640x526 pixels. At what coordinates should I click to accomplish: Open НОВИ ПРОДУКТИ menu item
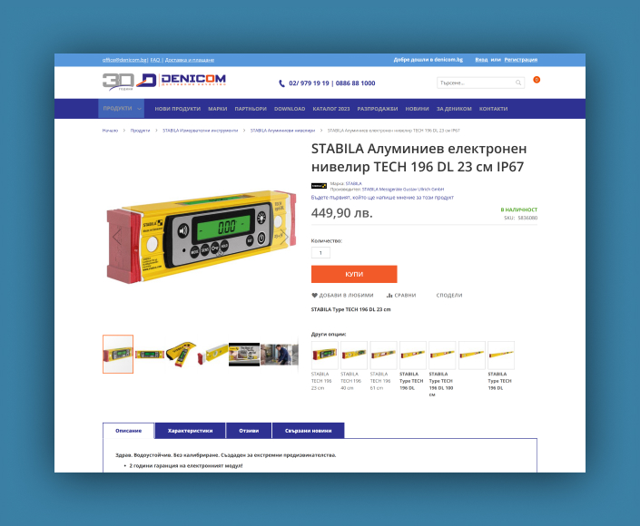[x=178, y=109]
